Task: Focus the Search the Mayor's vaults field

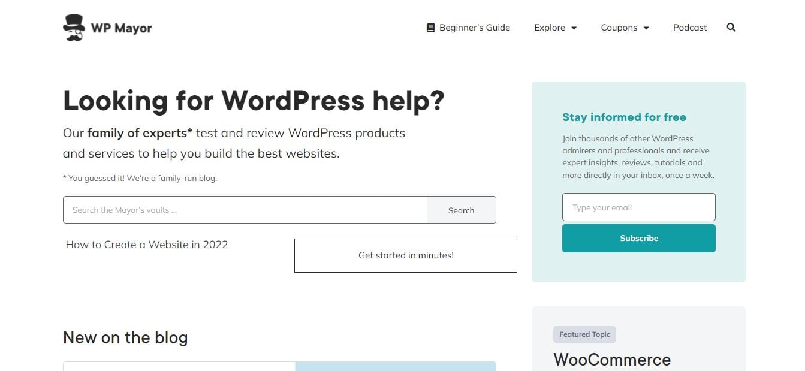Action: [245, 210]
